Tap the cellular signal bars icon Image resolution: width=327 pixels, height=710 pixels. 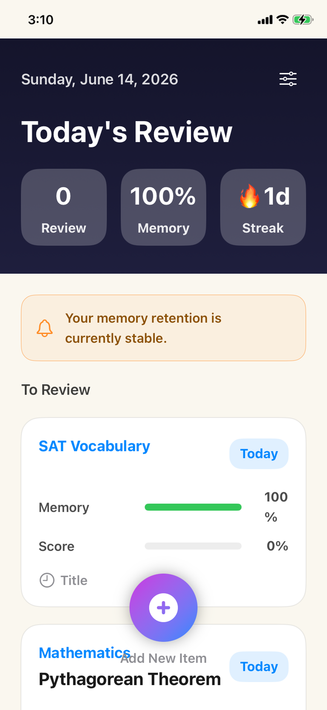coord(265,20)
